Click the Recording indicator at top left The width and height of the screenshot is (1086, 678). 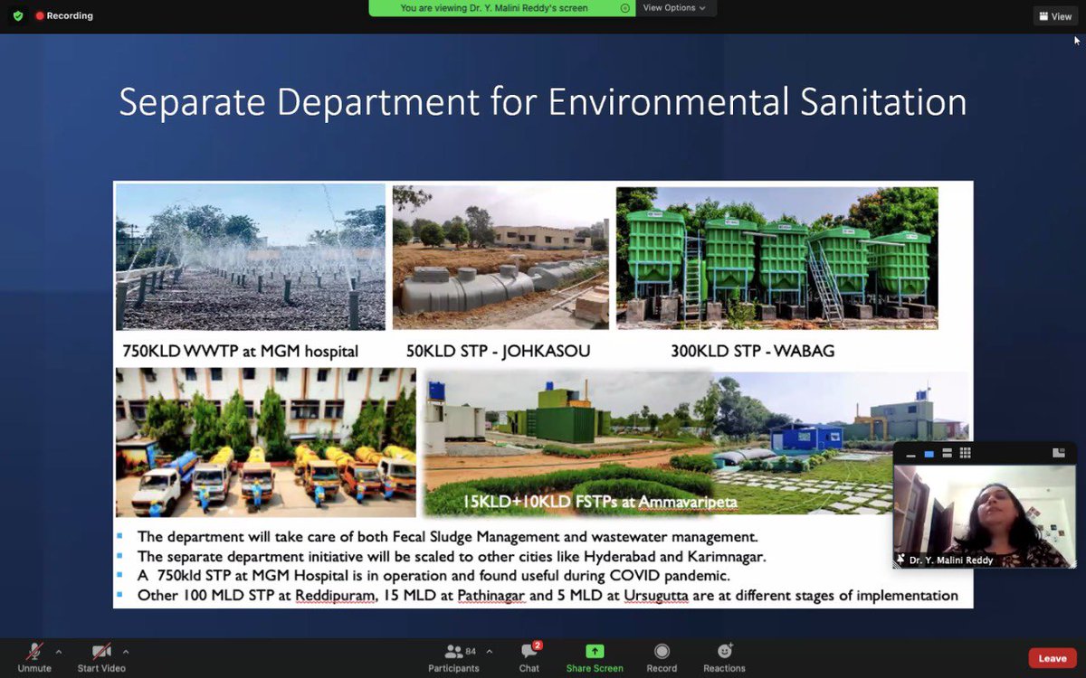(x=63, y=16)
